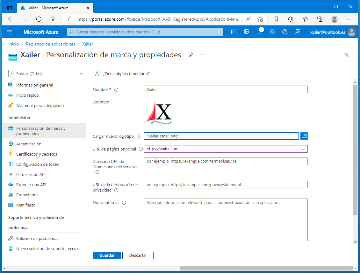Open browser favorites list icon
Viewport: 360px width, 273px height.
[x=306, y=19]
